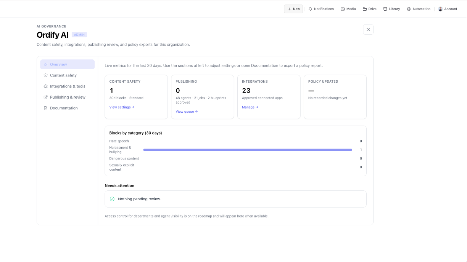Image resolution: width=467 pixels, height=262 pixels.
Task: Click the Publishing & review external icon
Action: click(46, 97)
